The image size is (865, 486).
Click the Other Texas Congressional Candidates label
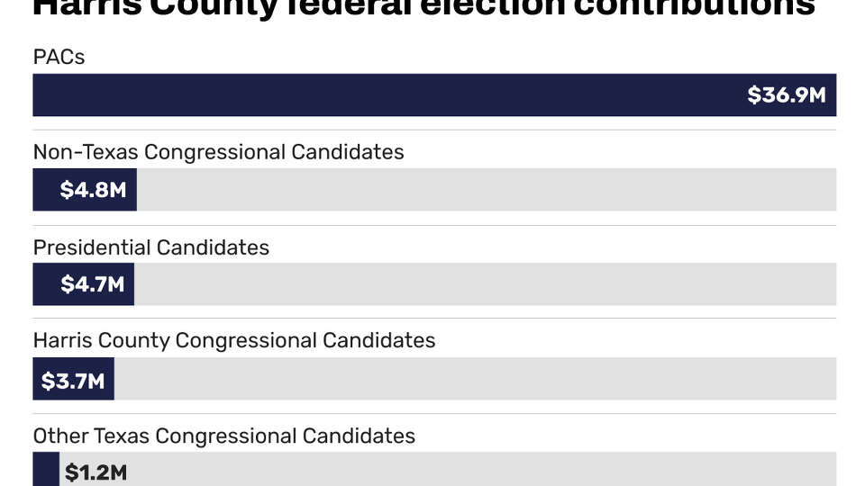pyautogui.click(x=223, y=436)
